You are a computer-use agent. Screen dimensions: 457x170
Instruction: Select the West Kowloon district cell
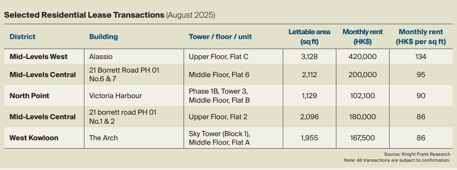(34, 138)
